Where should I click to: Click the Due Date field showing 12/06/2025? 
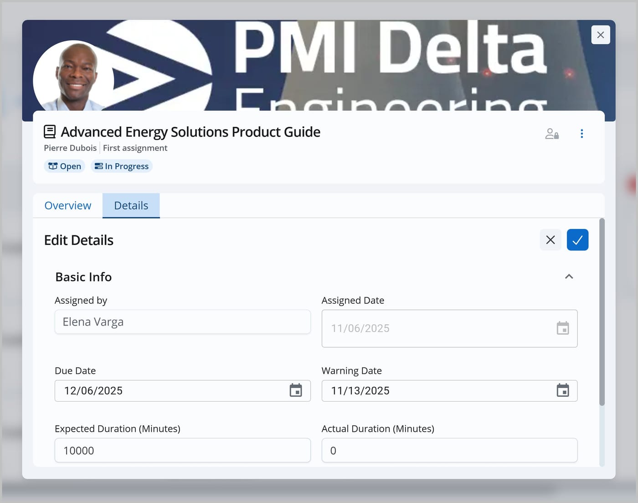click(183, 391)
